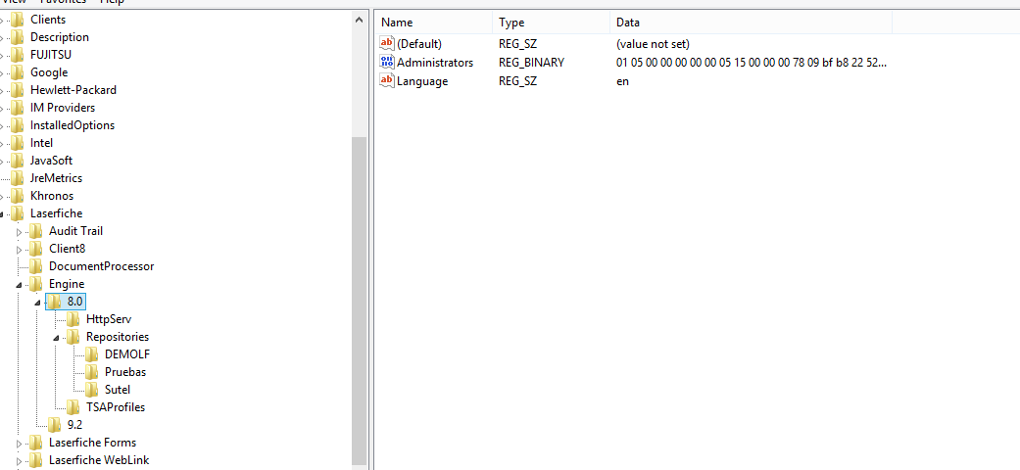Select the JavaSoft folder icon

(x=17, y=160)
